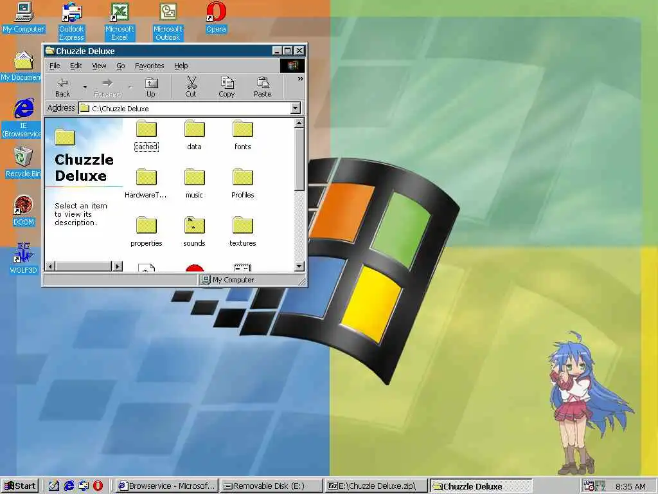Select the sounds folder
The width and height of the screenshot is (658, 494).
click(x=194, y=232)
